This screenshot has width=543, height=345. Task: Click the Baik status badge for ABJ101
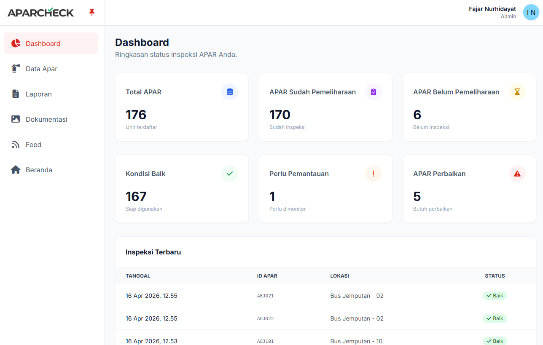(495, 341)
